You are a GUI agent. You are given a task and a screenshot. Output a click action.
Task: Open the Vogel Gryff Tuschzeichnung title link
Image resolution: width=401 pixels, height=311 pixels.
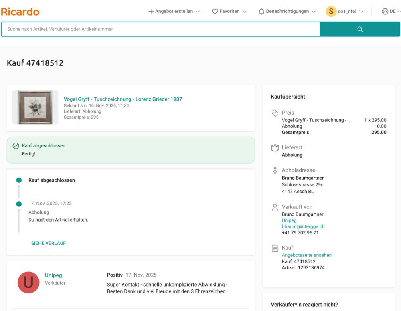click(123, 99)
